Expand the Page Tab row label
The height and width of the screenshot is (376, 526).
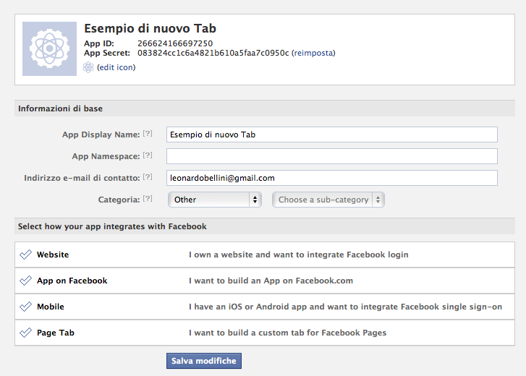[x=56, y=333]
